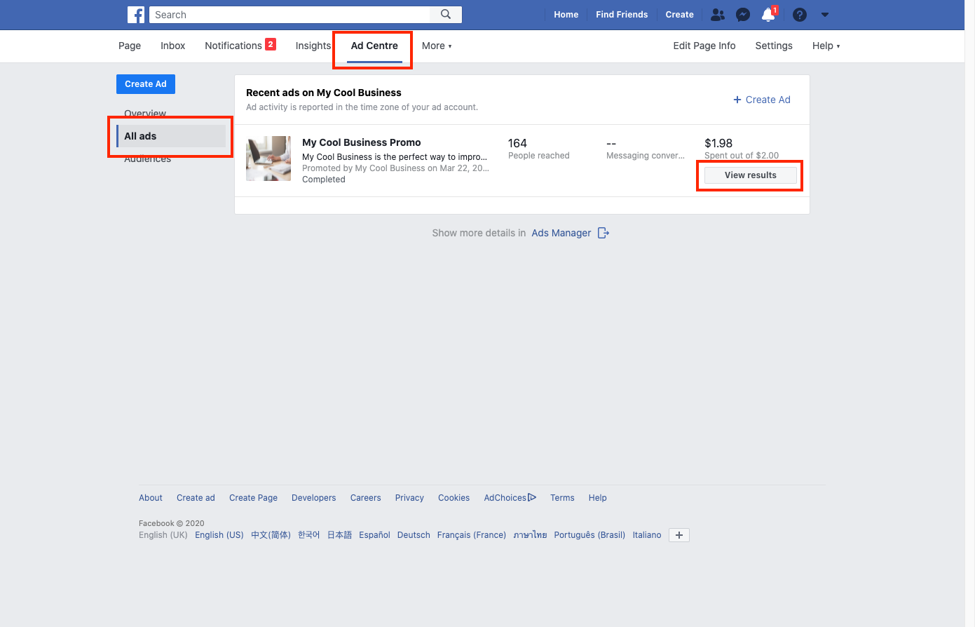Switch language to Italiano
Screen dimensions: 975x627
[x=647, y=535]
